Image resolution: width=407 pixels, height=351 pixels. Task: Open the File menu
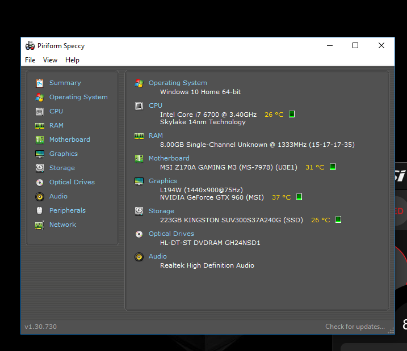point(30,60)
